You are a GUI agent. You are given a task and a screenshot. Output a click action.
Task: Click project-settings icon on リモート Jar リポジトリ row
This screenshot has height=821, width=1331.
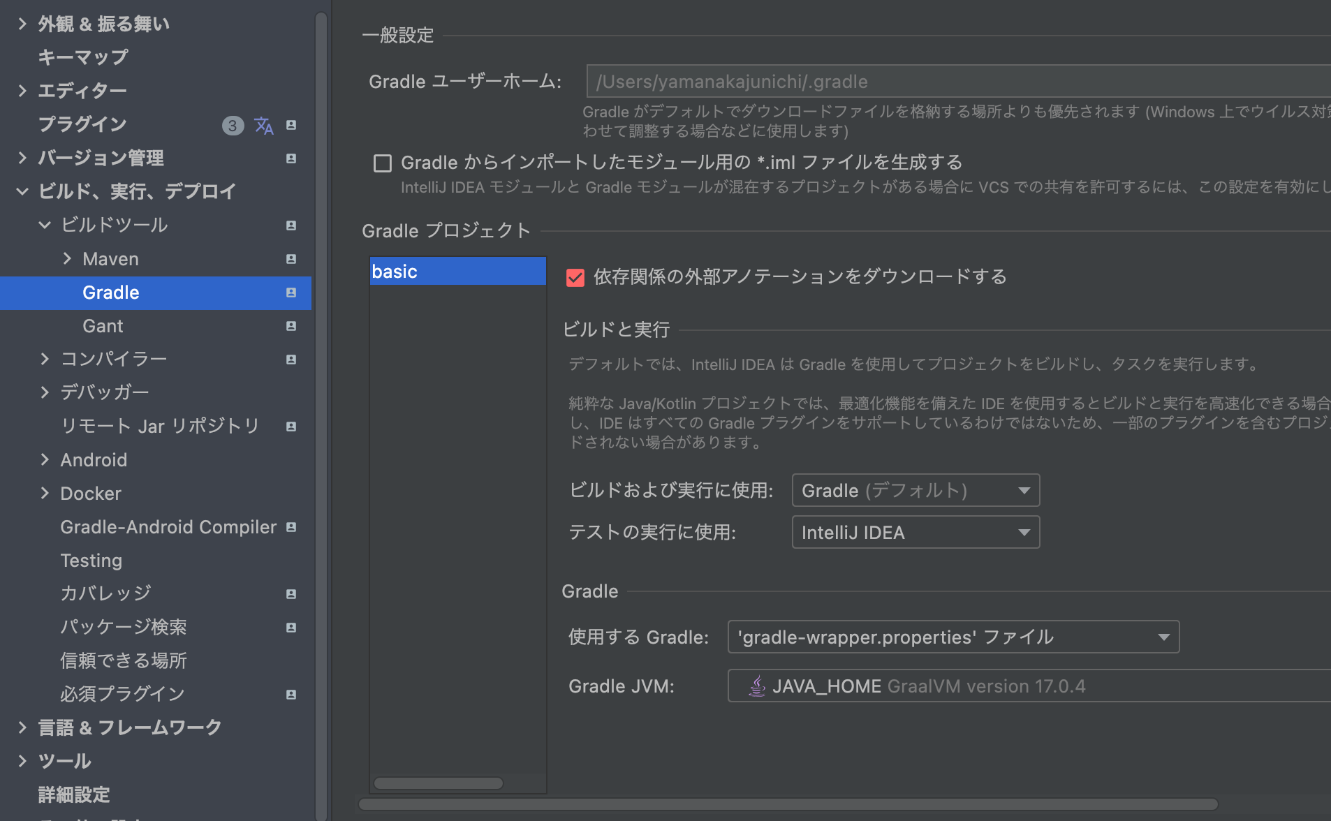(x=291, y=427)
